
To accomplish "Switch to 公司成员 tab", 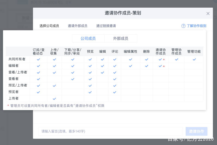I will [88, 38].
